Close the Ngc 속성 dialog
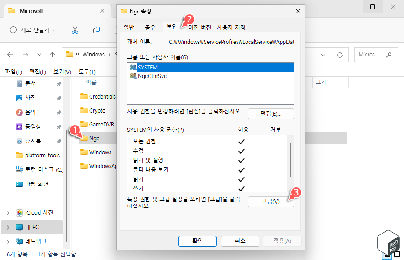Image resolution: width=404 pixels, height=260 pixels. (298, 11)
